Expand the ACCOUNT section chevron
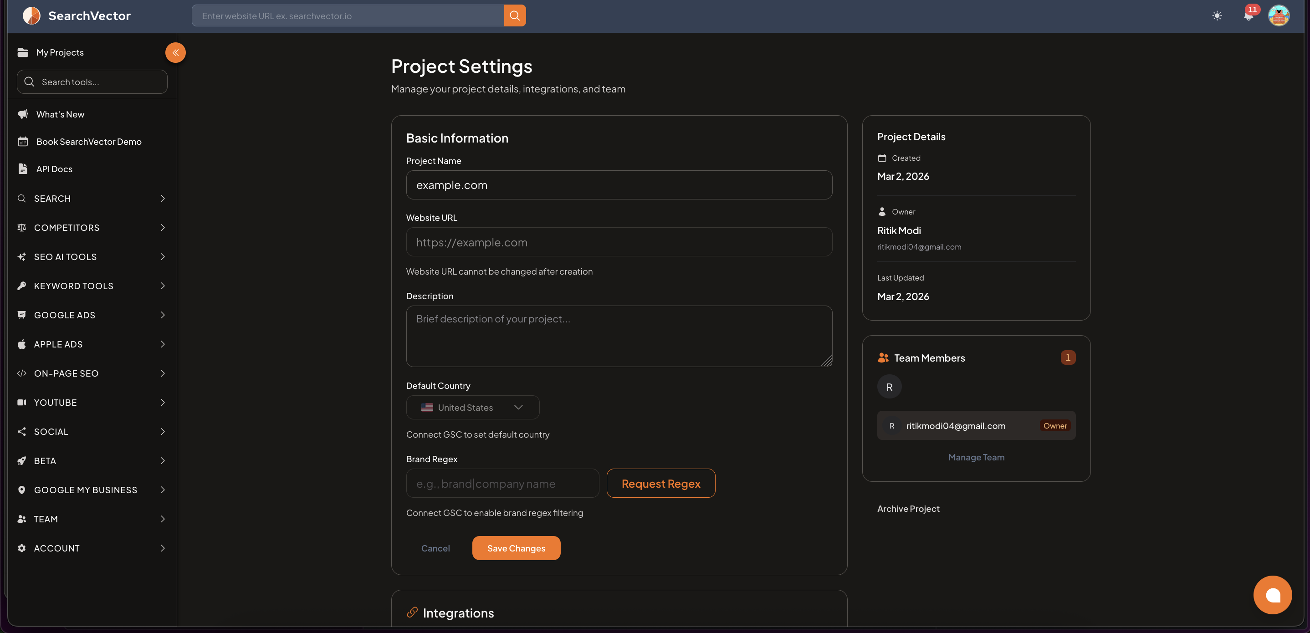Screen dimensions: 1310x633 click(x=163, y=548)
